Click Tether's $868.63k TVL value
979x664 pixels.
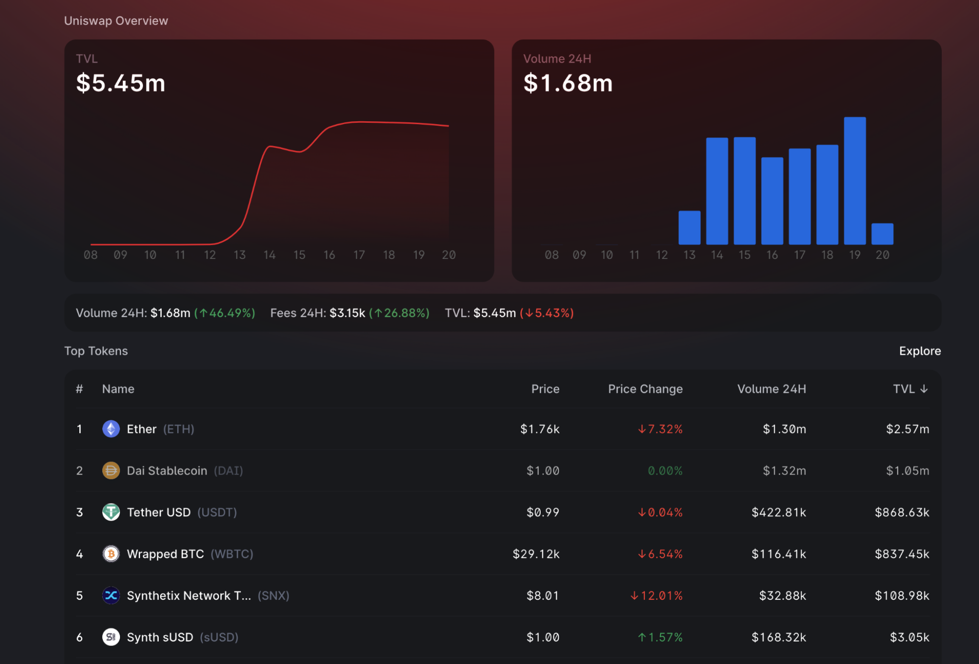coord(902,512)
